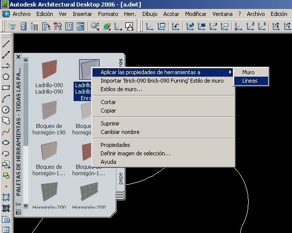Rotate UCS about X axis icon
This screenshot has width=292, height=233.
(x=276, y=26)
